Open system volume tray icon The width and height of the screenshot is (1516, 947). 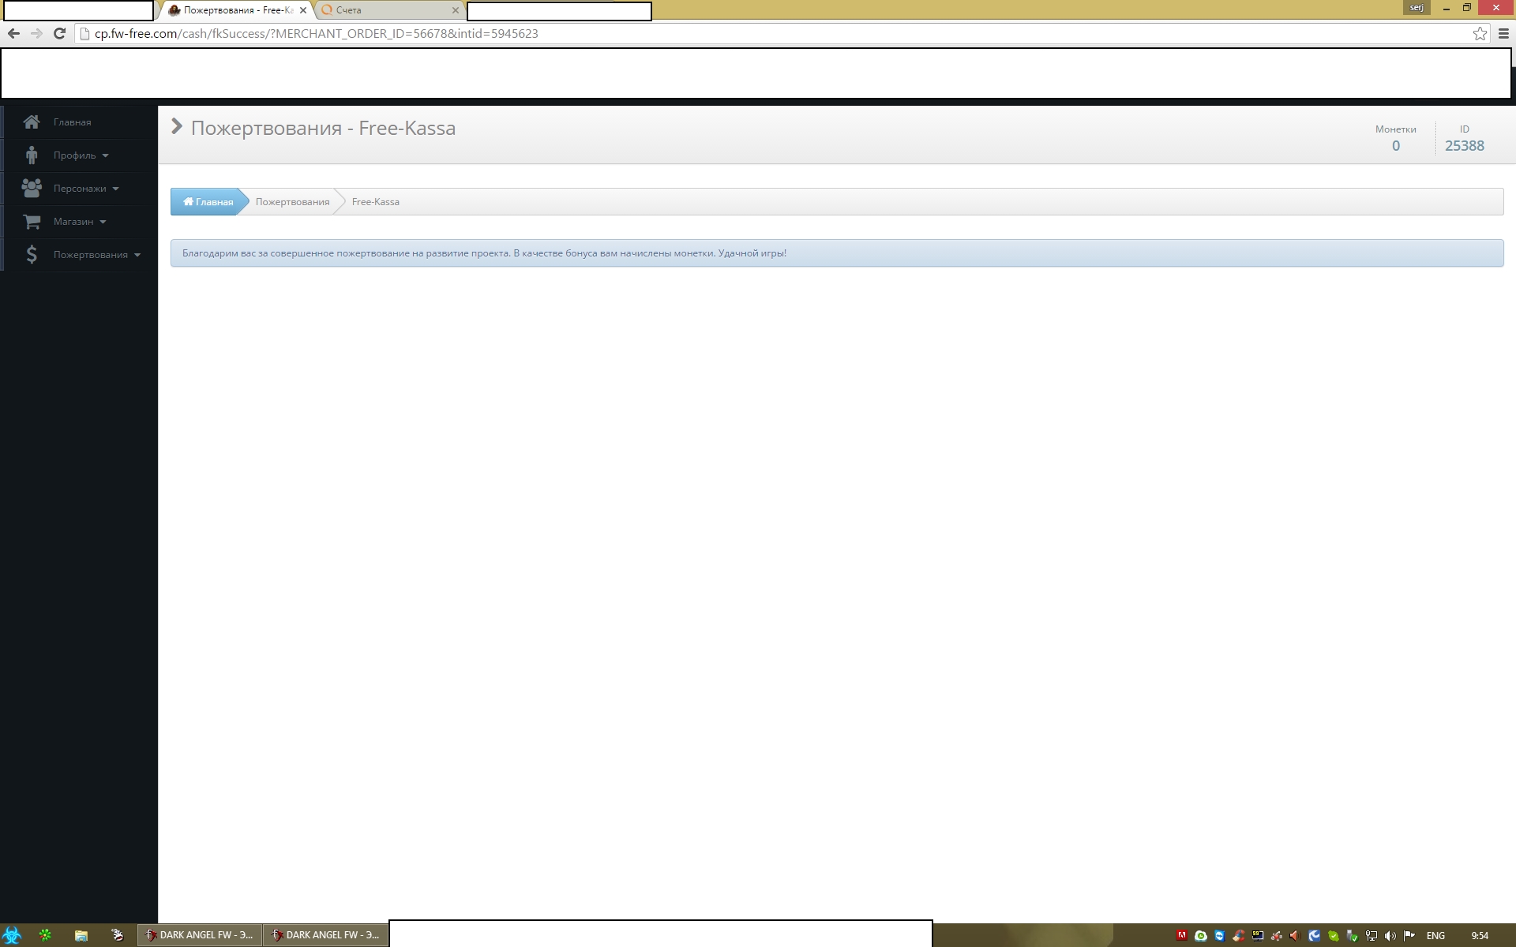[x=1390, y=936]
